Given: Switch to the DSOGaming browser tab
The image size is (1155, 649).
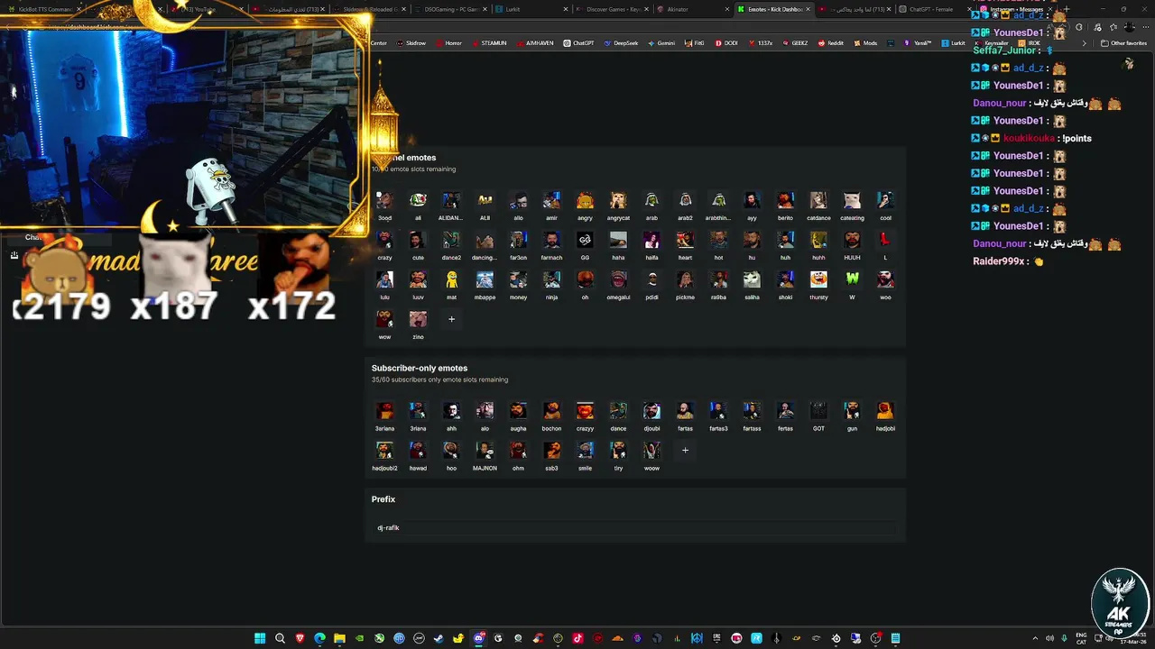Looking at the screenshot, I should [451, 9].
